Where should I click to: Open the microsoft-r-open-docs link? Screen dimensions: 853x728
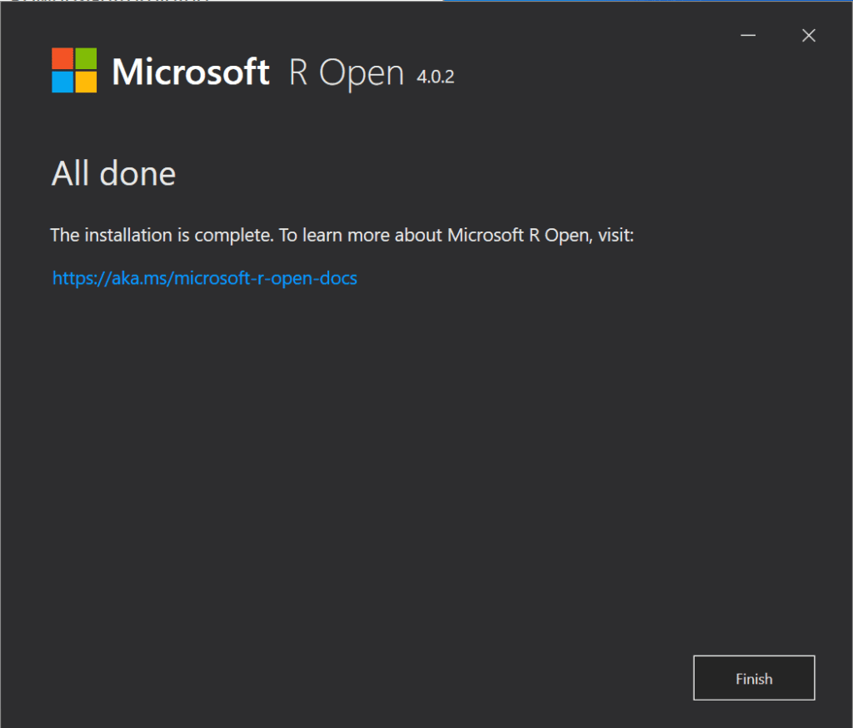tap(205, 278)
